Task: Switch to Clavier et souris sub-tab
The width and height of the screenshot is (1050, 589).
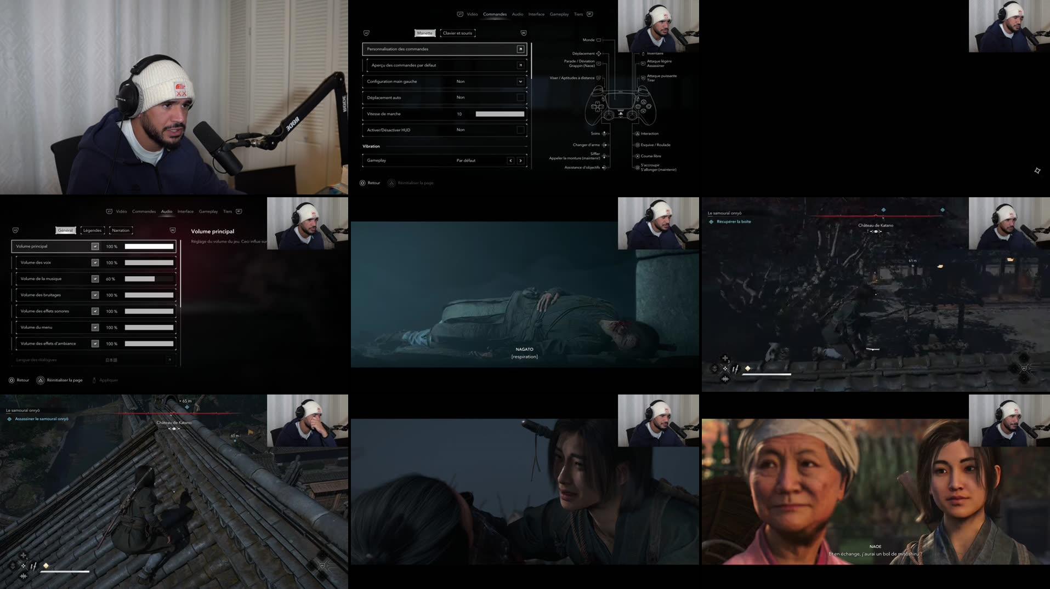Action: coord(457,33)
